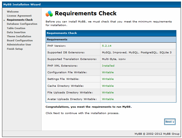Click the 5.2.14 version value
This screenshot has height=138, width=182.
pos(107,46)
